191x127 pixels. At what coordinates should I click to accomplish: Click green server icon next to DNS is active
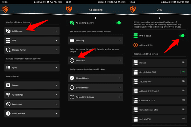click(x=136, y=36)
